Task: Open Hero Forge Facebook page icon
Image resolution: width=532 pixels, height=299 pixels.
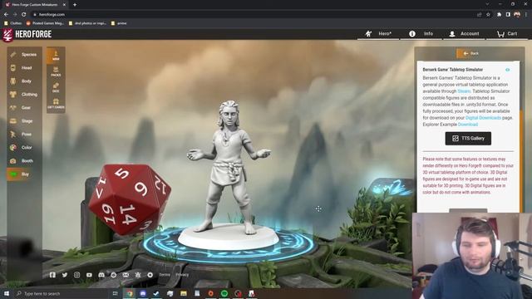Action: click(x=52, y=275)
